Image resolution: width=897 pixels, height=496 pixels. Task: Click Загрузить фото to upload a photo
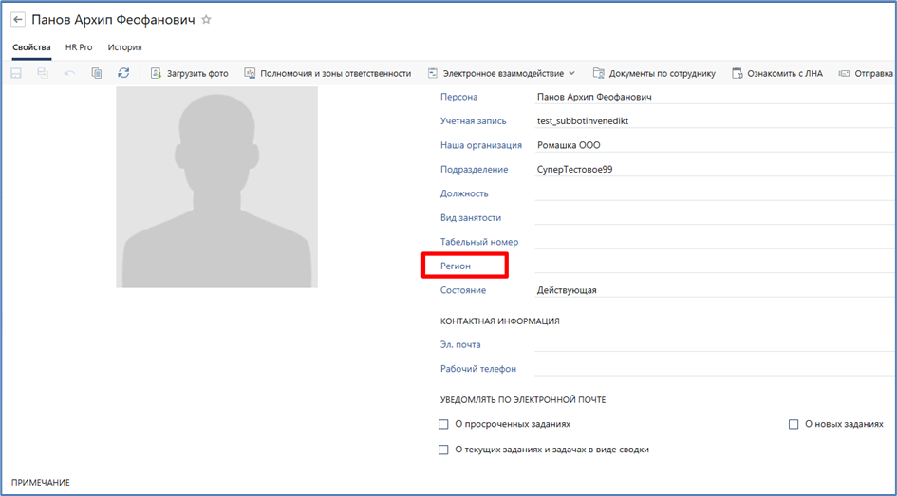pos(189,73)
